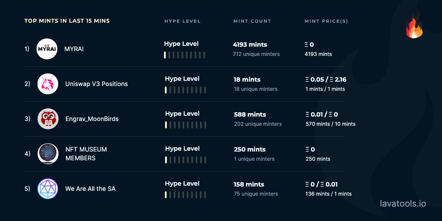Click 250 mints under mint price
Viewport: 442px width, 221px height.
pyautogui.click(x=318, y=159)
